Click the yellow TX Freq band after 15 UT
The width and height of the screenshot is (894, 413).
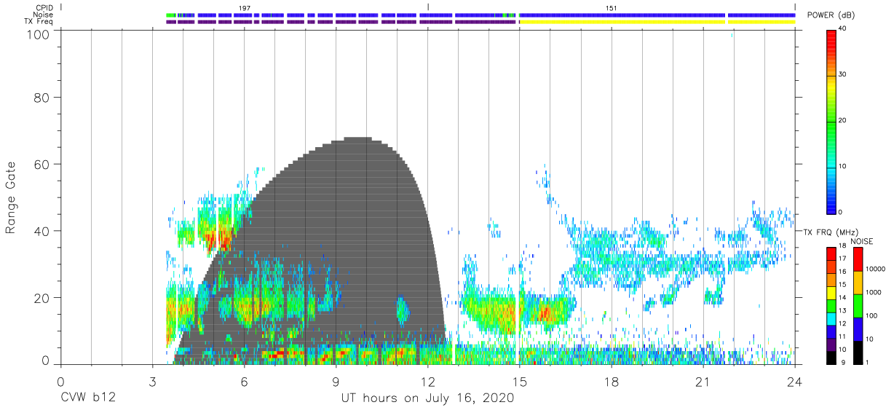pyautogui.click(x=657, y=22)
